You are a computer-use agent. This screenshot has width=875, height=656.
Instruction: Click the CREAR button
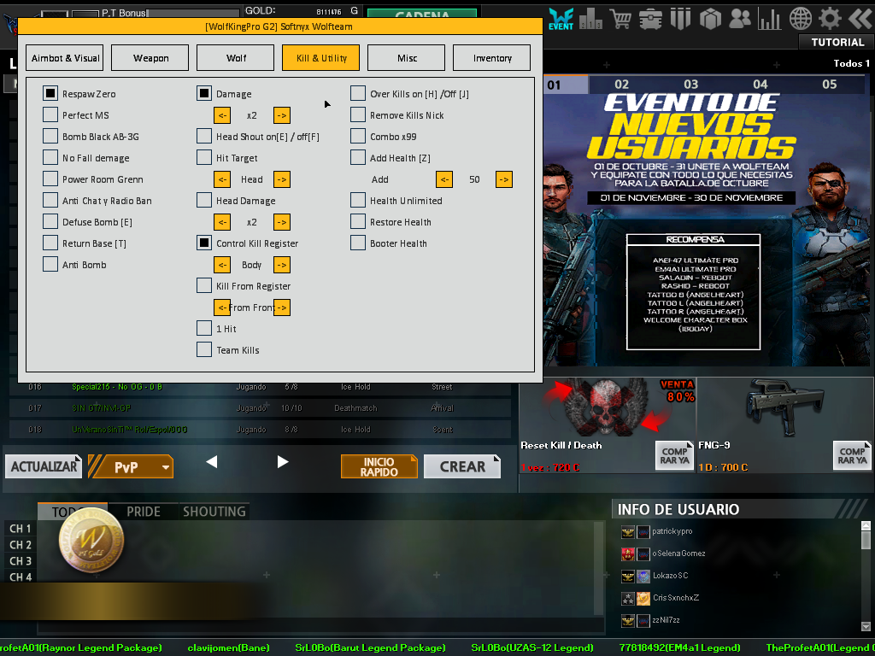tap(462, 467)
